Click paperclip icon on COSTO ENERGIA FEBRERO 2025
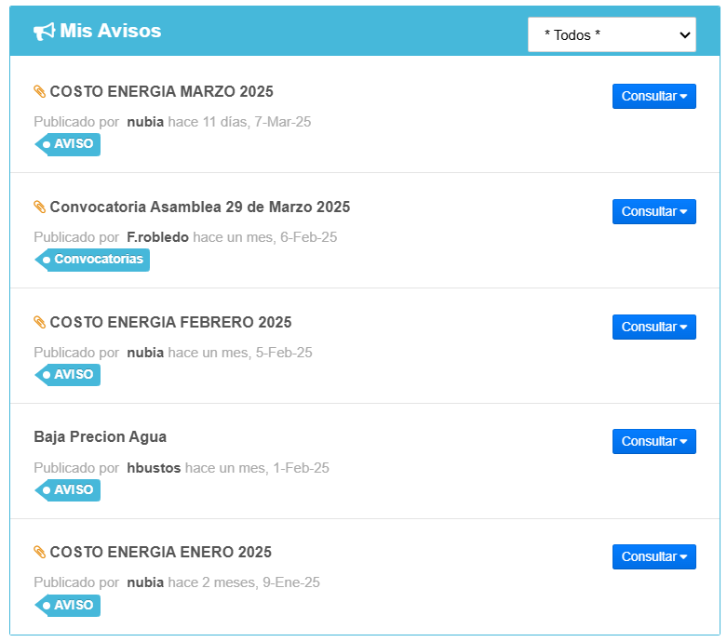This screenshot has height=642, width=727. (x=39, y=323)
